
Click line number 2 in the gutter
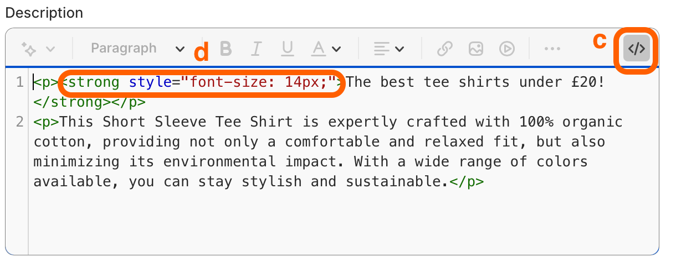coord(20,122)
